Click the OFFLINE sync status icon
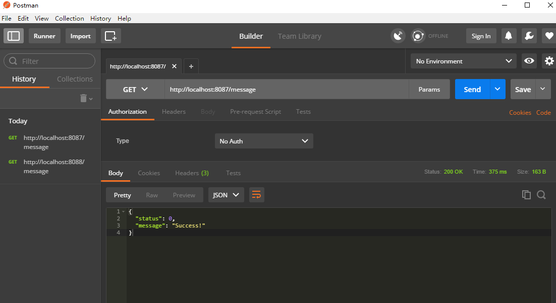 point(418,36)
